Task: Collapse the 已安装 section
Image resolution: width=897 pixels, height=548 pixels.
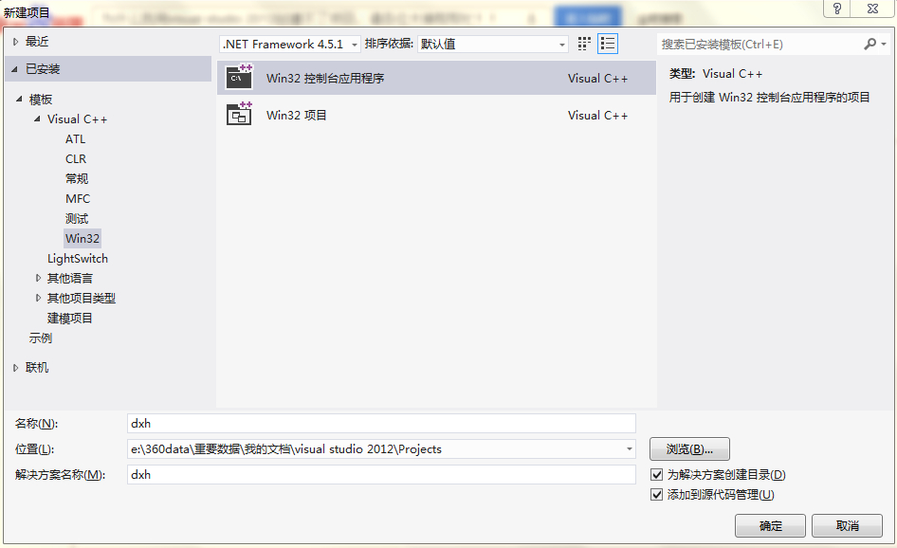Action: pos(15,69)
